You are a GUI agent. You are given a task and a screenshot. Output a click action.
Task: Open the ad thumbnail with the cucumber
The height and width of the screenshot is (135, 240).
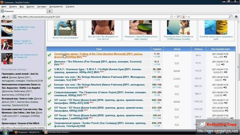[x=141, y=27]
